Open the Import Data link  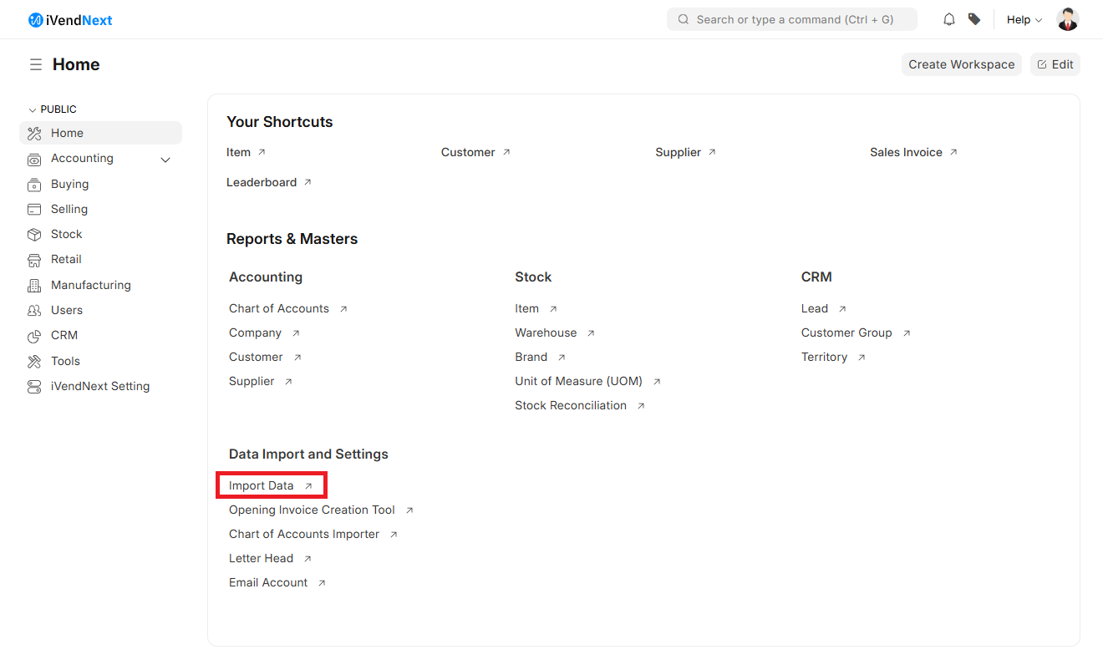click(x=262, y=485)
